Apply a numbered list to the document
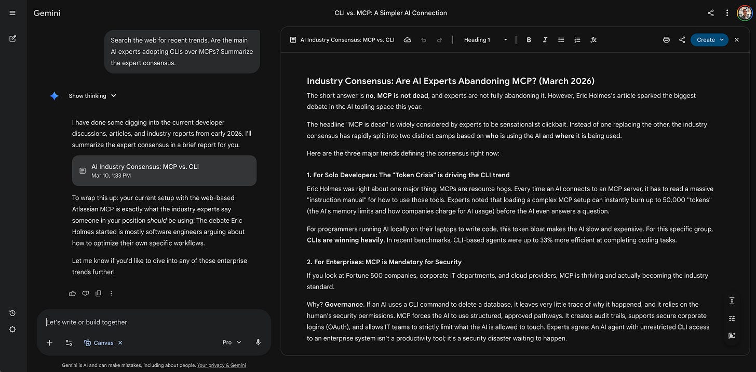 (577, 39)
